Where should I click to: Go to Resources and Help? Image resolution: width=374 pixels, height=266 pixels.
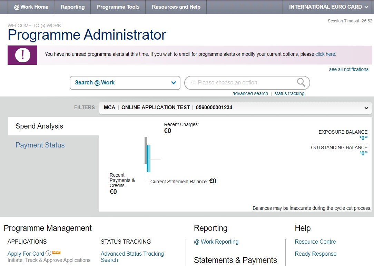(176, 7)
